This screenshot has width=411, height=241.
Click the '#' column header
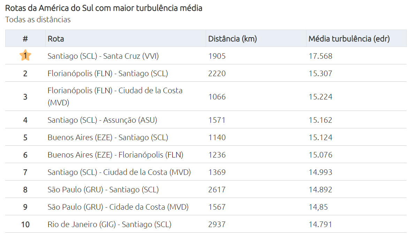pyautogui.click(x=25, y=39)
